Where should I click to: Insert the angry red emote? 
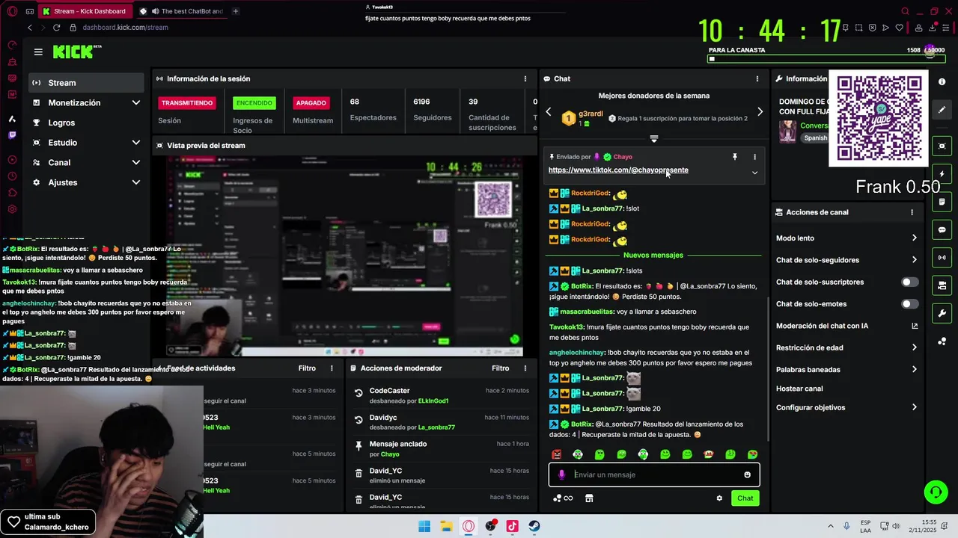(x=556, y=454)
